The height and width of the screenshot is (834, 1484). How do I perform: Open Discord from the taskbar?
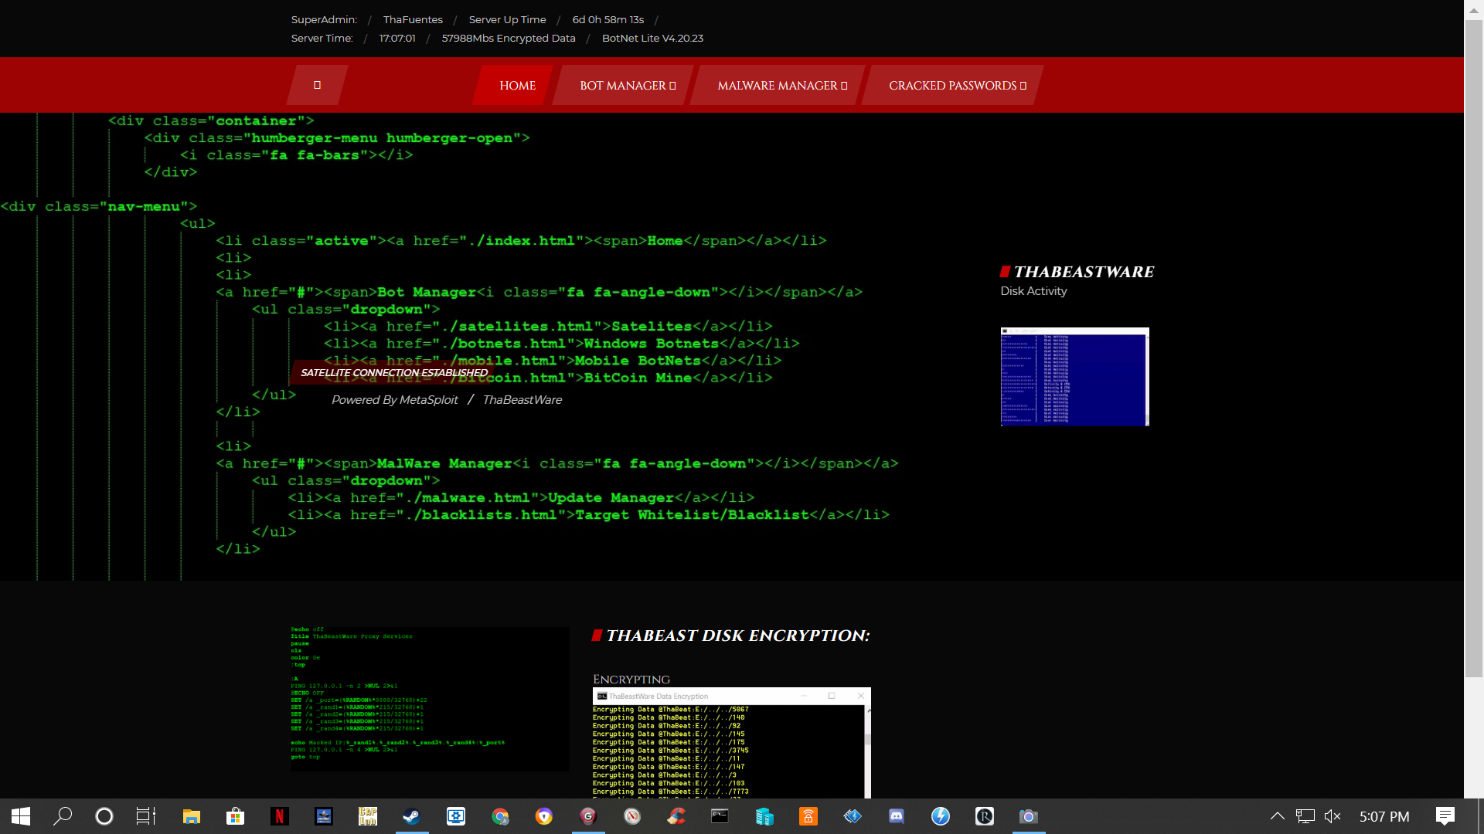pyautogui.click(x=897, y=816)
